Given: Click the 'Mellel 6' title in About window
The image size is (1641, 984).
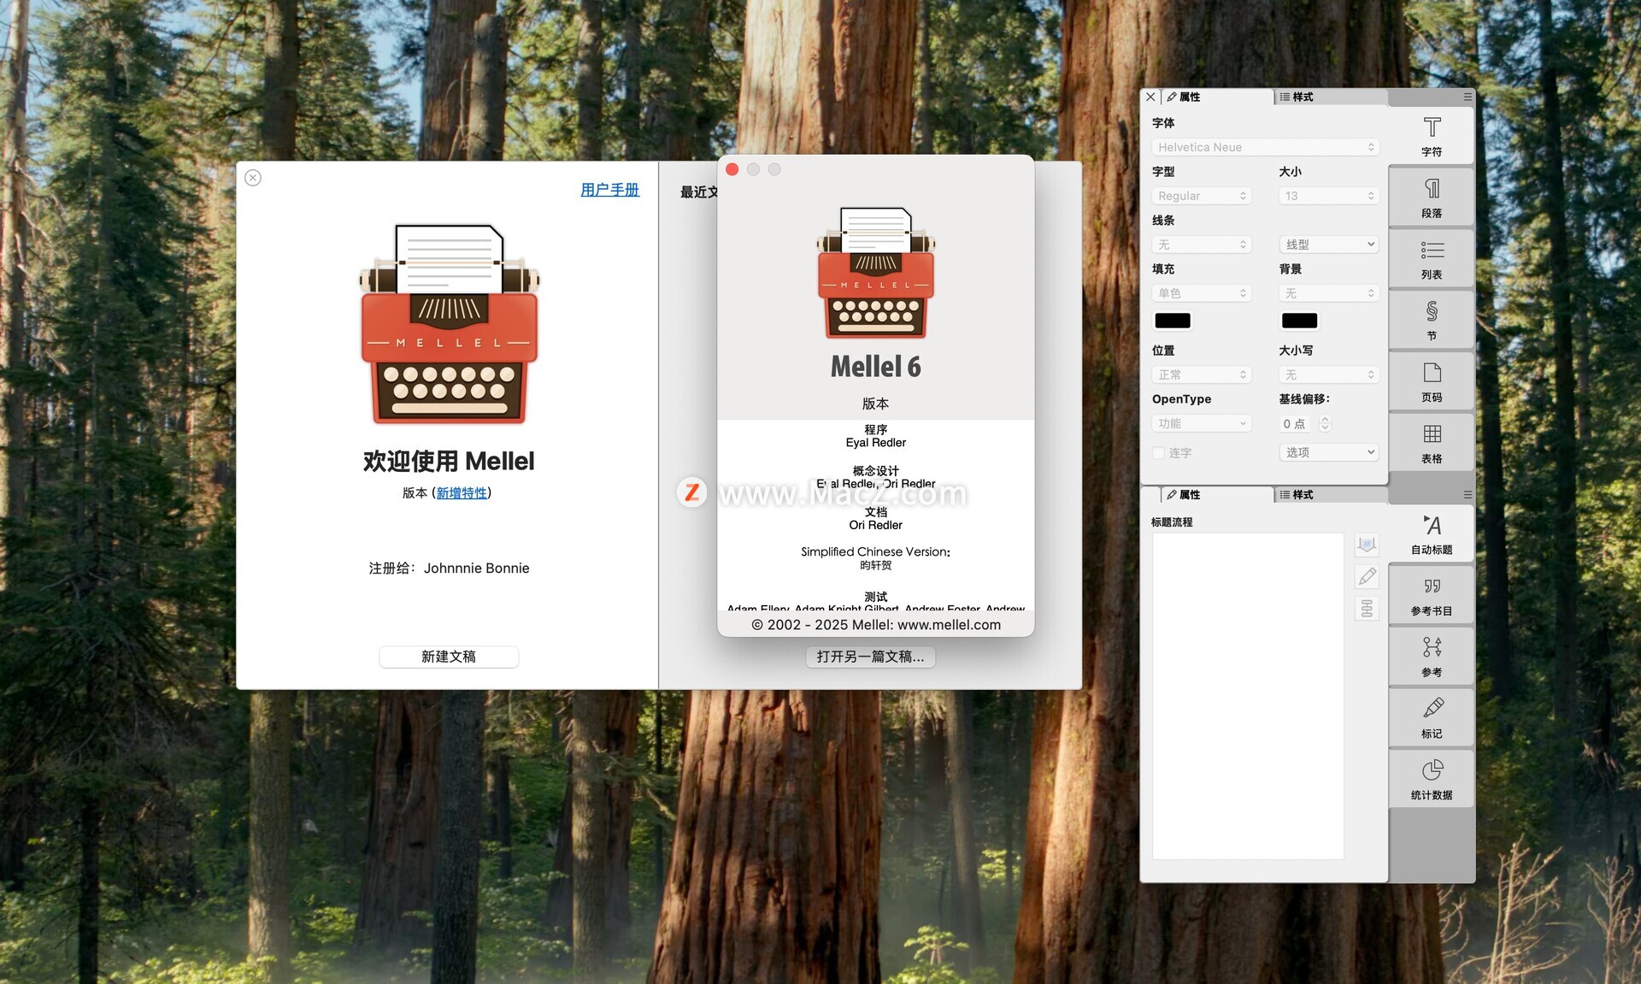Looking at the screenshot, I should tap(876, 367).
